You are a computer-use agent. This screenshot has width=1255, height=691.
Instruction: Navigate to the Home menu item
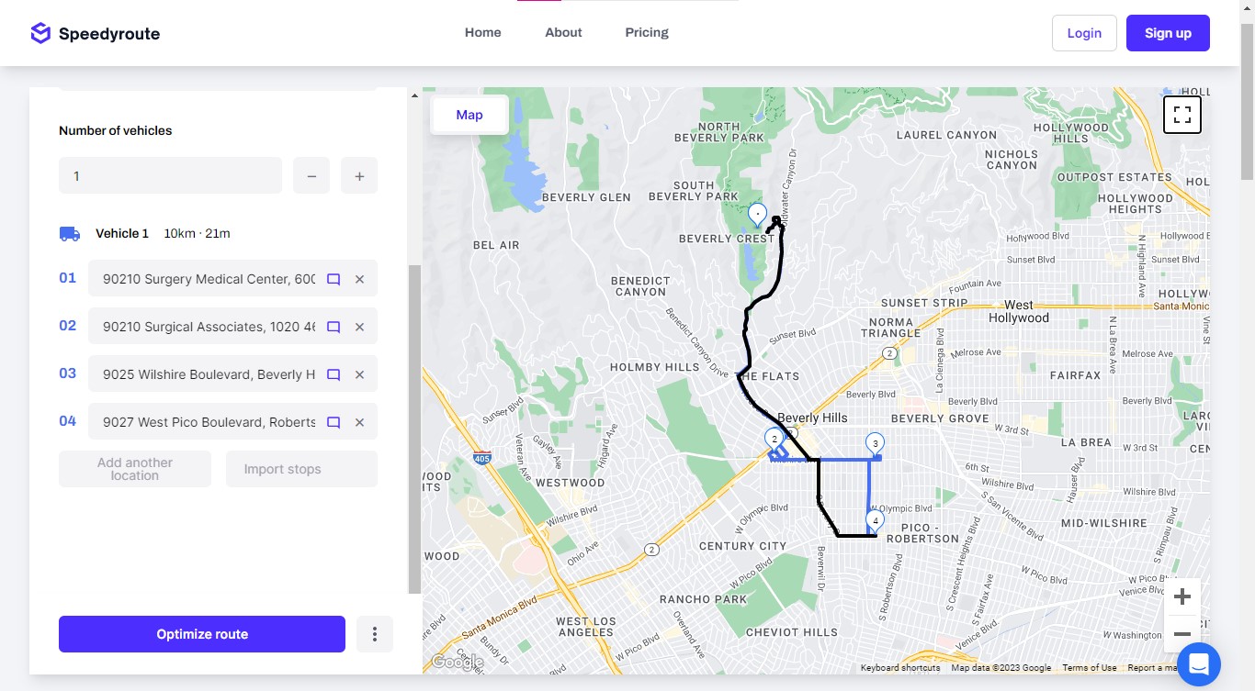(482, 32)
